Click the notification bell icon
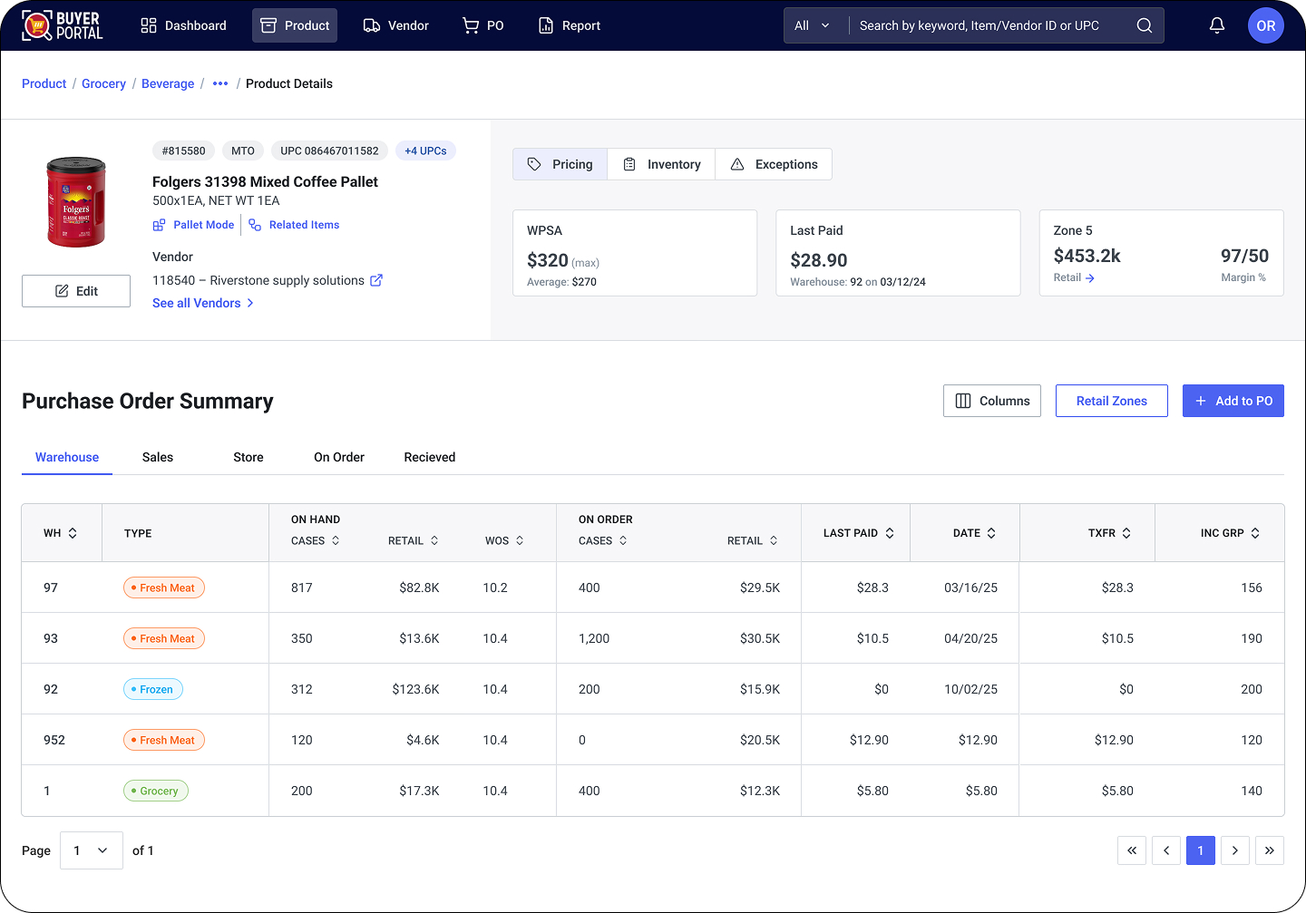This screenshot has height=913, width=1306. coord(1217,25)
